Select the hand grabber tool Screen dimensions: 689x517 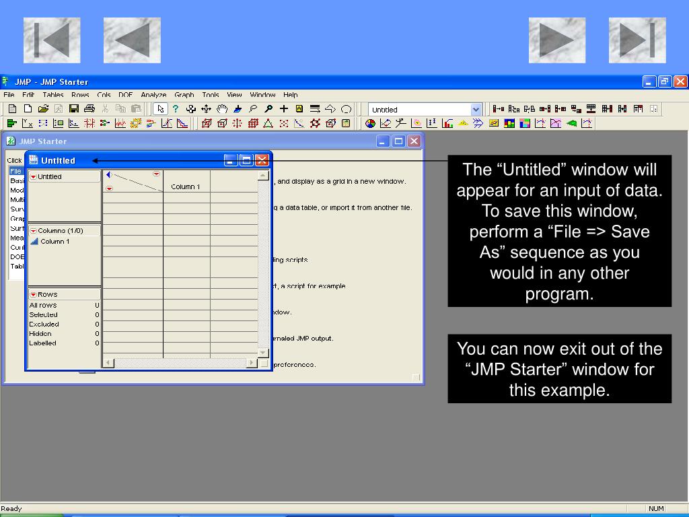(x=222, y=108)
